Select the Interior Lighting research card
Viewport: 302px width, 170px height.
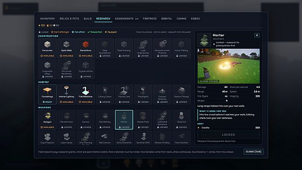coord(66,94)
